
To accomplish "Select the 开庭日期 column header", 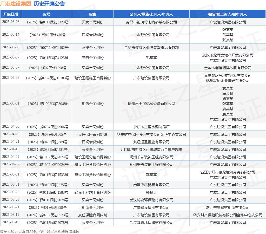I will coord(11,14).
